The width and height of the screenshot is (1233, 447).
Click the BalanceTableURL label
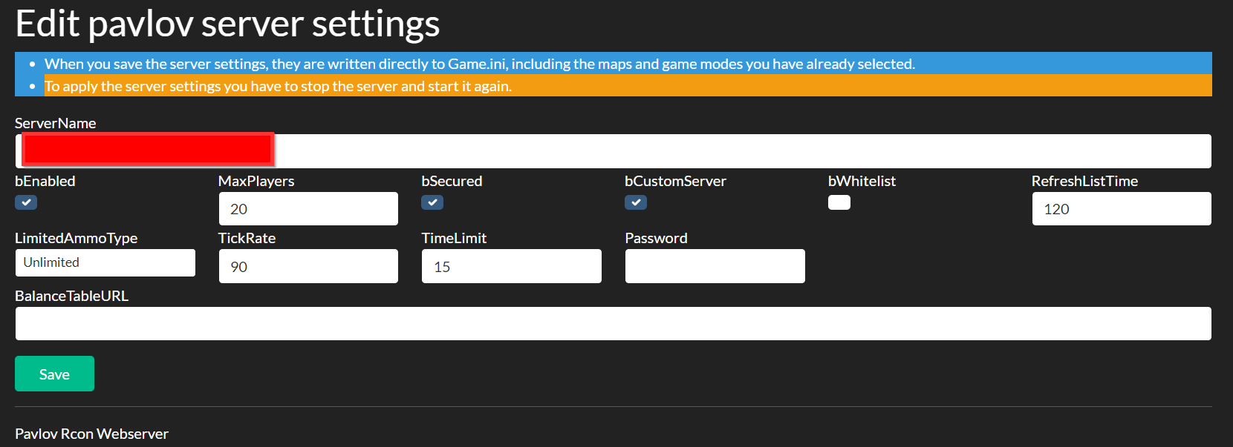click(71, 296)
